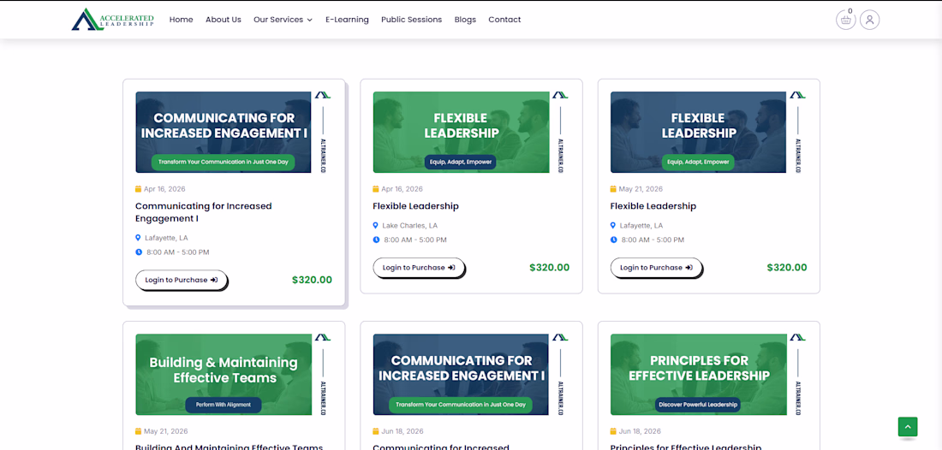The width and height of the screenshot is (942, 450).
Task: Select the blue Flexible Leadership banner image
Action: 708,132
